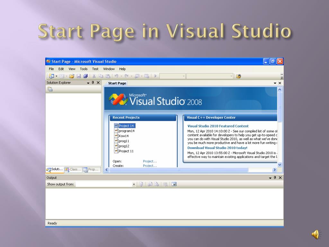Click the Start Page horizontal scrollbar thumb
329x247 pixels.
tap(179, 170)
